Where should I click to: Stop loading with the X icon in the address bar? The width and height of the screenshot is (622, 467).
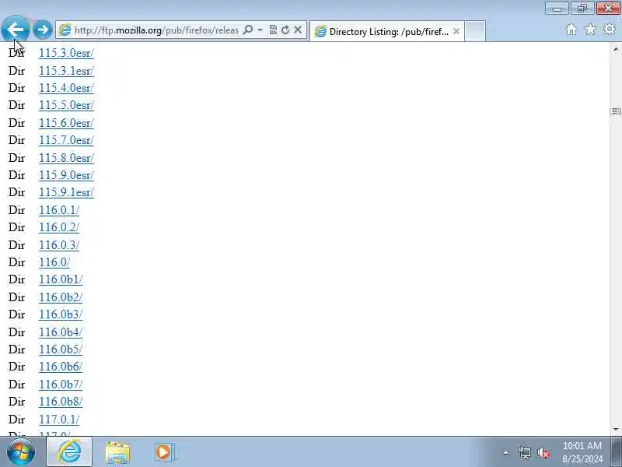point(298,30)
